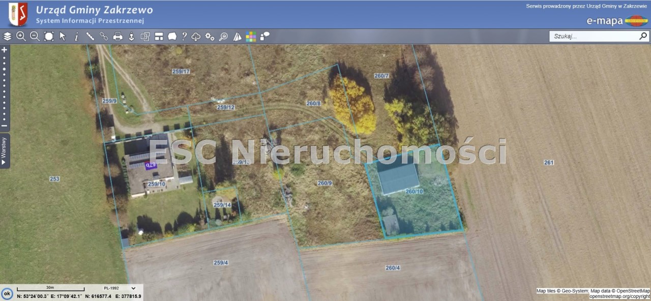
Task: Activate the arrow pointer selection tool
Action: pyautogui.click(x=63, y=36)
